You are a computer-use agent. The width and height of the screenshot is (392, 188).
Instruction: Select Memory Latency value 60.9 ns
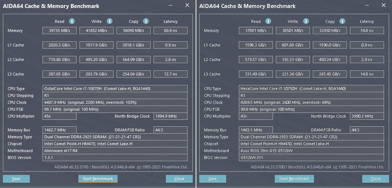[x=171, y=30]
